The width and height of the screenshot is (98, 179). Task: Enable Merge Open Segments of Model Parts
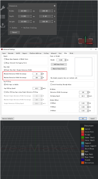point(5,59)
